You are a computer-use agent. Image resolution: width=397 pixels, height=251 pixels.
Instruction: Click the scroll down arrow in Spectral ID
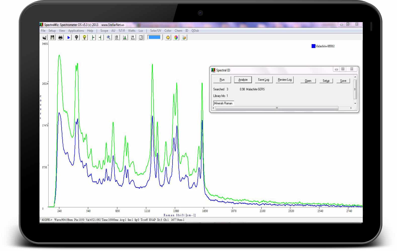click(x=355, y=103)
